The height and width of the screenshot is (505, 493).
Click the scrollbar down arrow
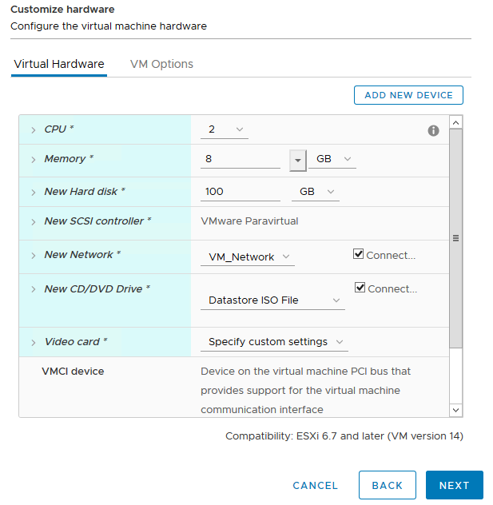coord(455,409)
